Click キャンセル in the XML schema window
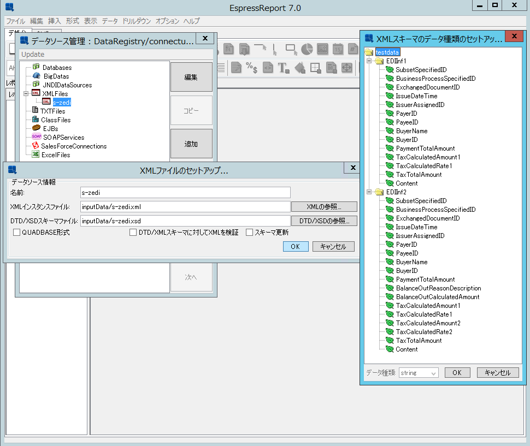This screenshot has height=446, width=530. coord(498,373)
